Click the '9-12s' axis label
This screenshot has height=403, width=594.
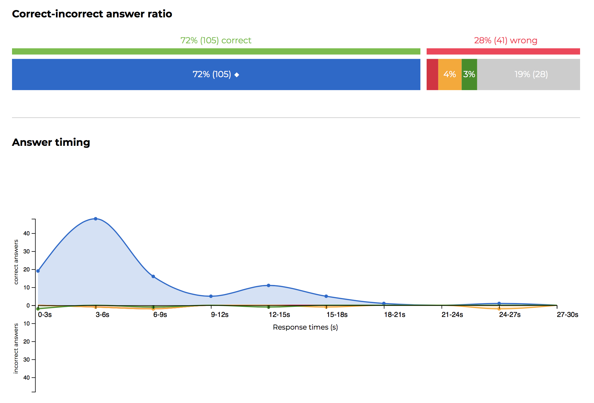[x=220, y=314]
